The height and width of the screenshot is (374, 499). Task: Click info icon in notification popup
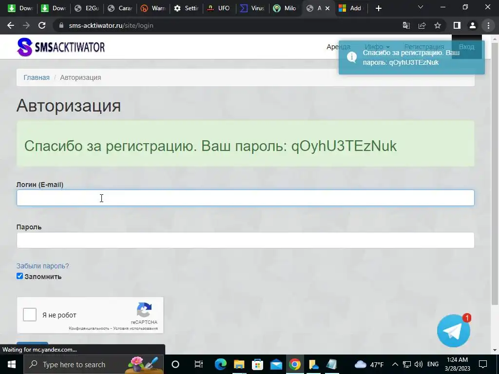point(352,57)
